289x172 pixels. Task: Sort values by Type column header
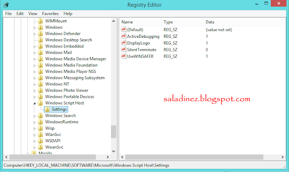182,22
